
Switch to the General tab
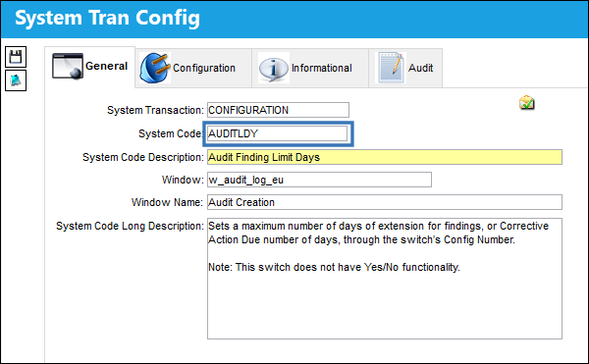click(x=89, y=67)
